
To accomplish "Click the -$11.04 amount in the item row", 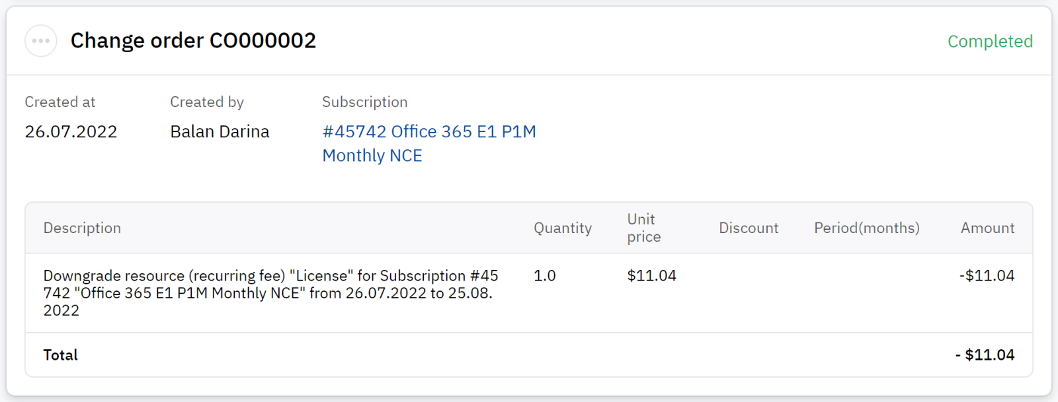I will 987,276.
